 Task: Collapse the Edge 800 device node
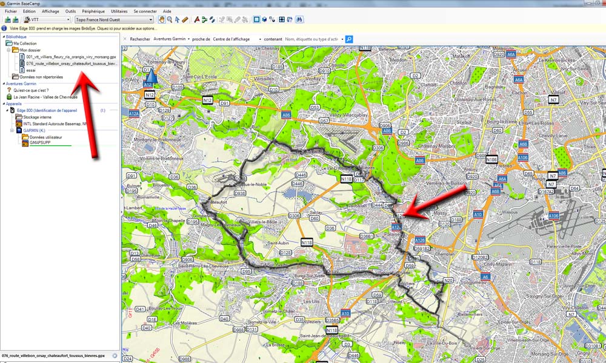click(x=7, y=110)
